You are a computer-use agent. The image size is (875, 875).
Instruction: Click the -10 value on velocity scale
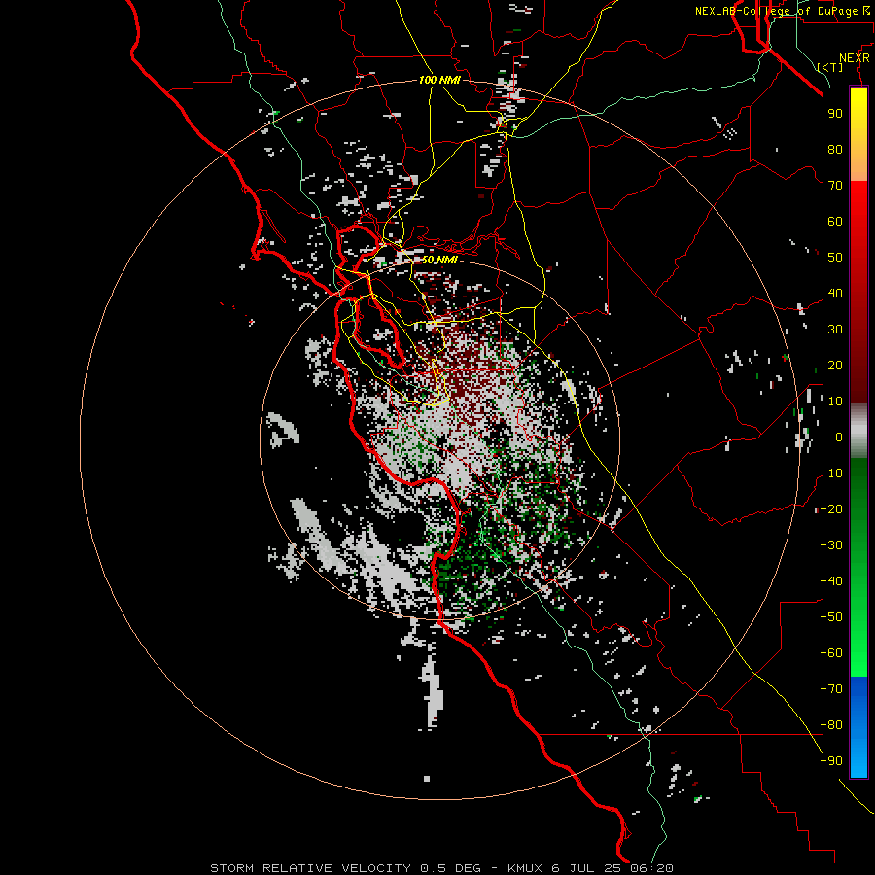(831, 473)
